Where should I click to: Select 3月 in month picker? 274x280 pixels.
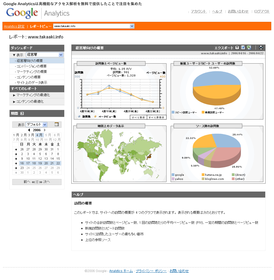[31, 135]
